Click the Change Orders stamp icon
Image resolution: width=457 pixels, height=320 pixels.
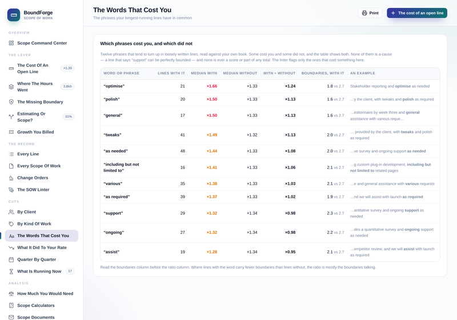click(x=11, y=178)
